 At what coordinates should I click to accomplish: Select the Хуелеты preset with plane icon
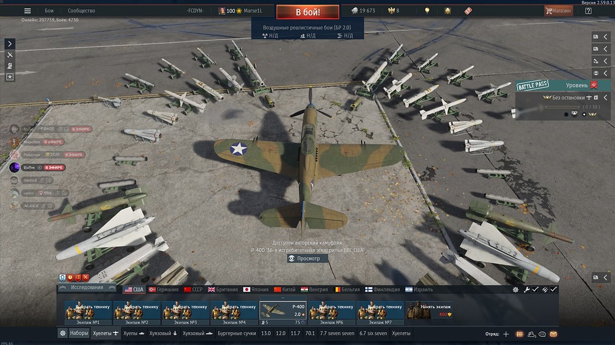105,333
